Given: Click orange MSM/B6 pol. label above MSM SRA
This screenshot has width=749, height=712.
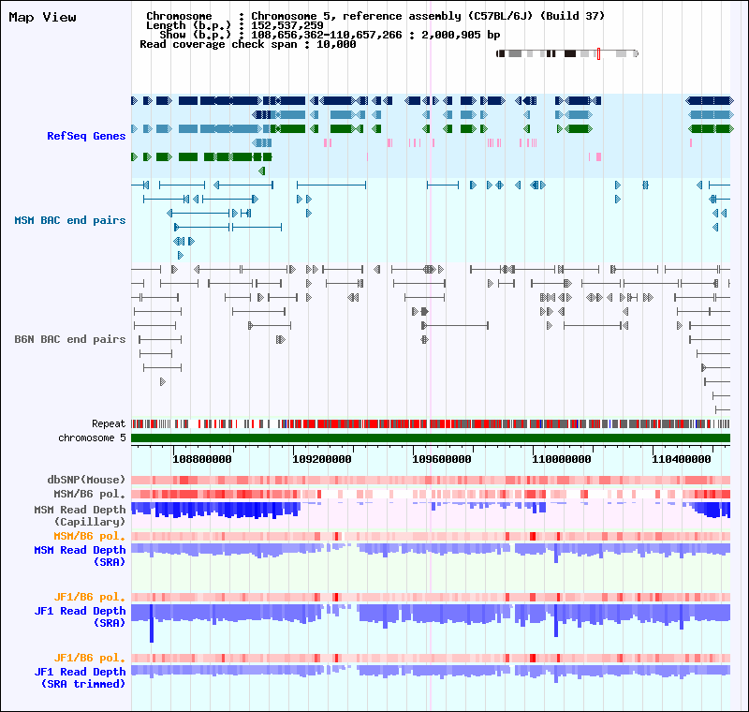Looking at the screenshot, I should pos(90,536).
